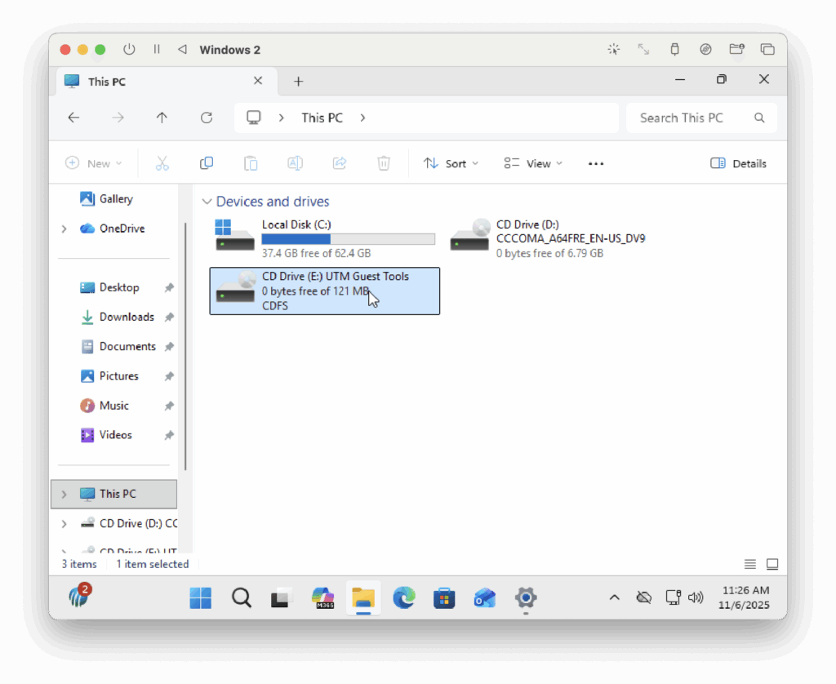Open the View dropdown menu
The image size is (836, 684).
[x=533, y=163]
